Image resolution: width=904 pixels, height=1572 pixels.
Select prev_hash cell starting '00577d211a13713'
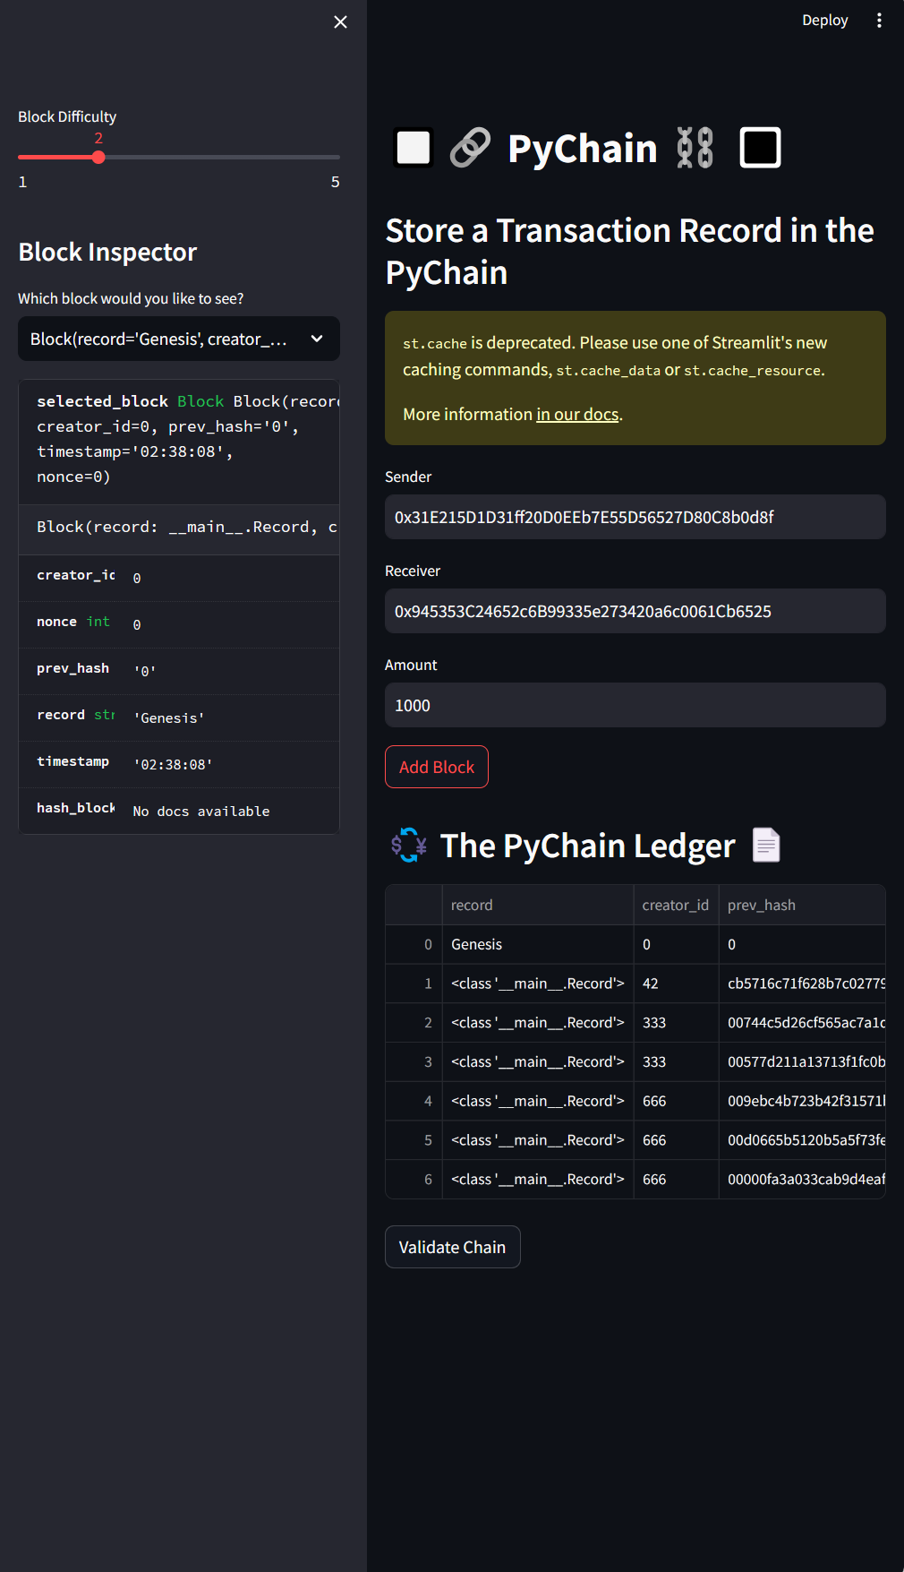(802, 1061)
